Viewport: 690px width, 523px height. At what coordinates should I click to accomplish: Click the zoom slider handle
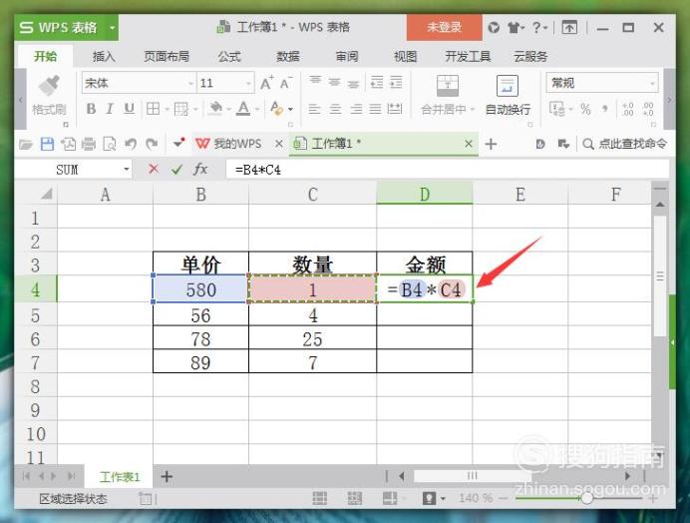click(586, 498)
